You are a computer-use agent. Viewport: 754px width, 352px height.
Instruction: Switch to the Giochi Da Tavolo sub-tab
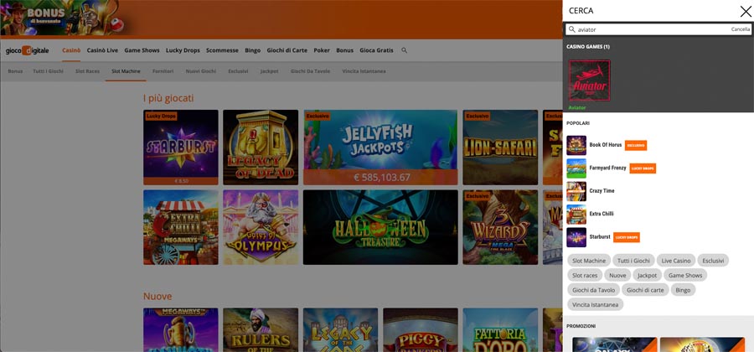310,71
